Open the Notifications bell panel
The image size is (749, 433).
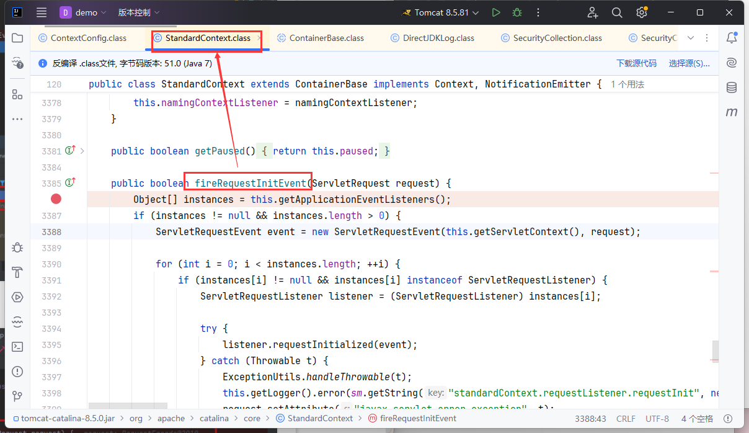pyautogui.click(x=732, y=38)
